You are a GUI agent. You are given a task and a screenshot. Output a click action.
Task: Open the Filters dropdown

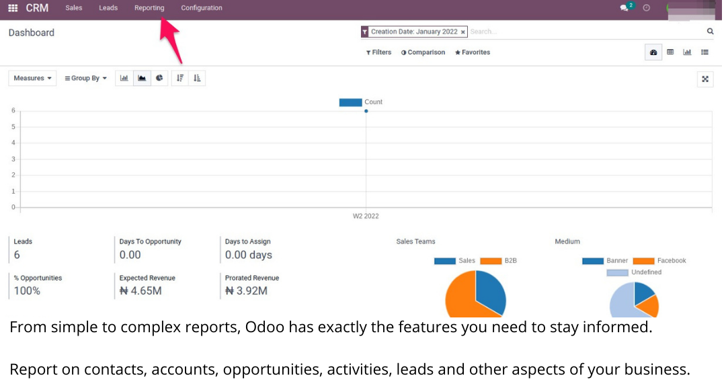(x=378, y=52)
